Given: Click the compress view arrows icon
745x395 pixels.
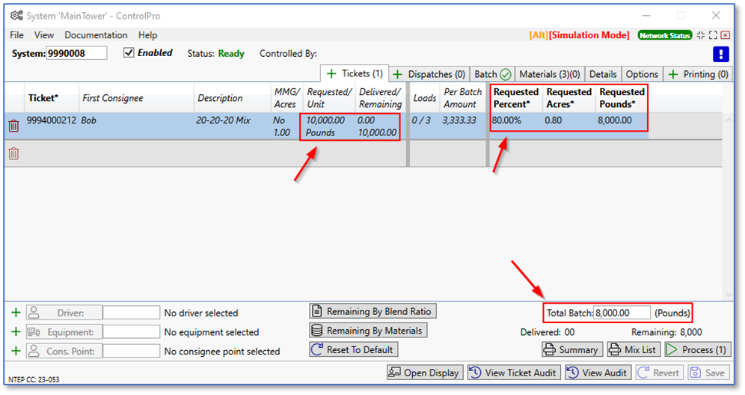Looking at the screenshot, I should 700,35.
